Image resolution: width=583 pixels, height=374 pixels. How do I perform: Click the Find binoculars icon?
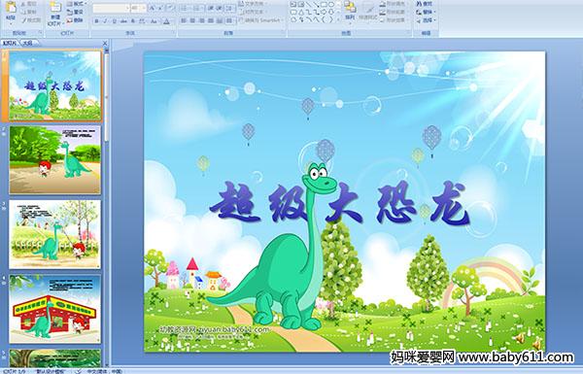pos(419,4)
